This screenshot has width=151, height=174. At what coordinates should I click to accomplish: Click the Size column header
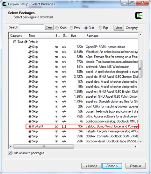tap(77, 36)
